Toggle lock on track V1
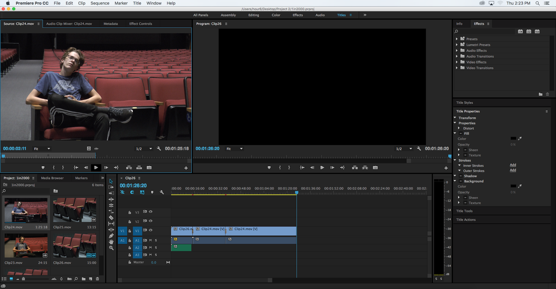556x289 pixels. [130, 231]
